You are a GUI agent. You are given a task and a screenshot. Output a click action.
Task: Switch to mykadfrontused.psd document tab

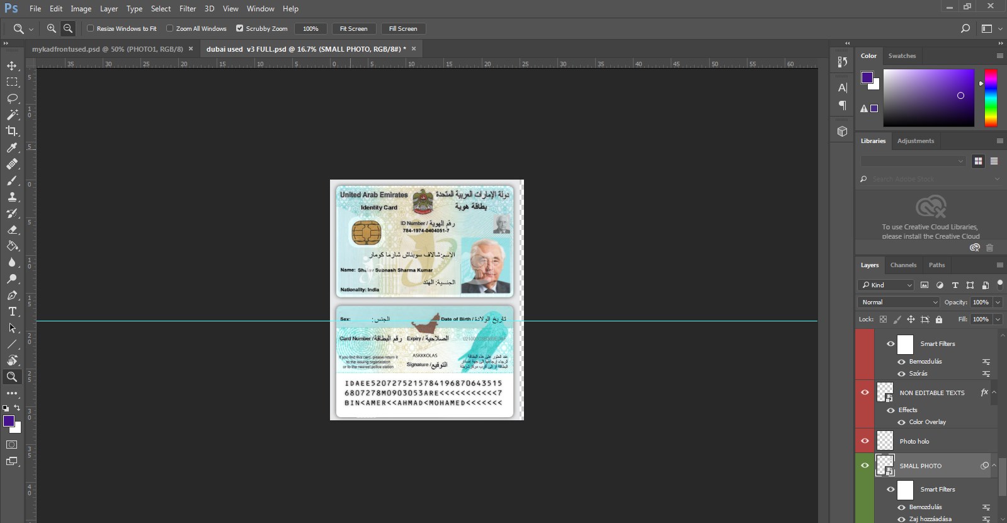coord(108,49)
